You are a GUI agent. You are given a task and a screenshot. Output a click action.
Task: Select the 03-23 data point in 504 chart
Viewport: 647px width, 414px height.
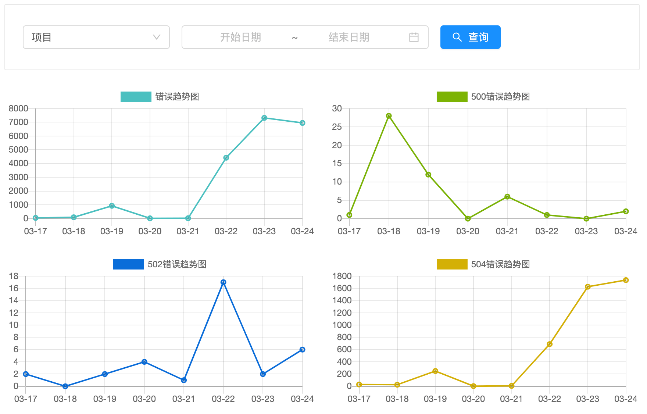588,287
